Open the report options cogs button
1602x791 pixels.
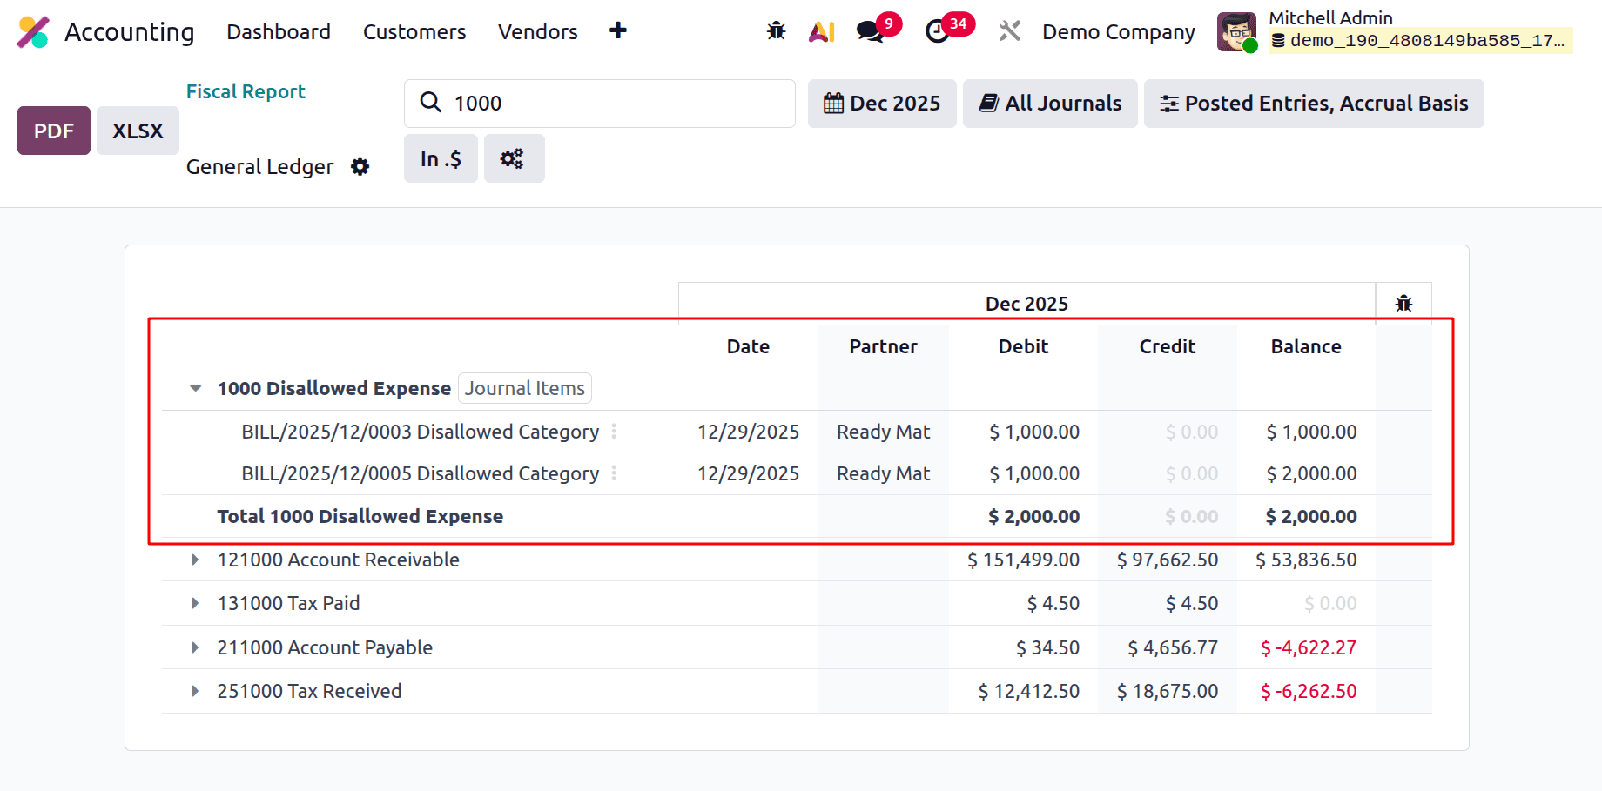pyautogui.click(x=515, y=158)
